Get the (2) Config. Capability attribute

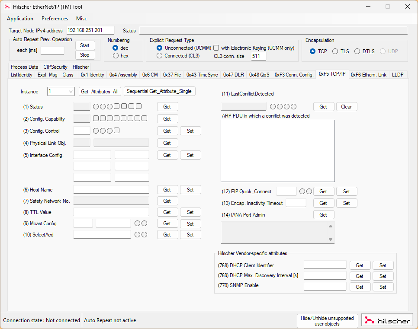click(x=167, y=119)
